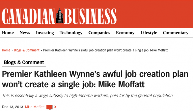This screenshot has height=111, width=193.
Task: Click the Home breadcrumb link
Action: tap(6, 50)
